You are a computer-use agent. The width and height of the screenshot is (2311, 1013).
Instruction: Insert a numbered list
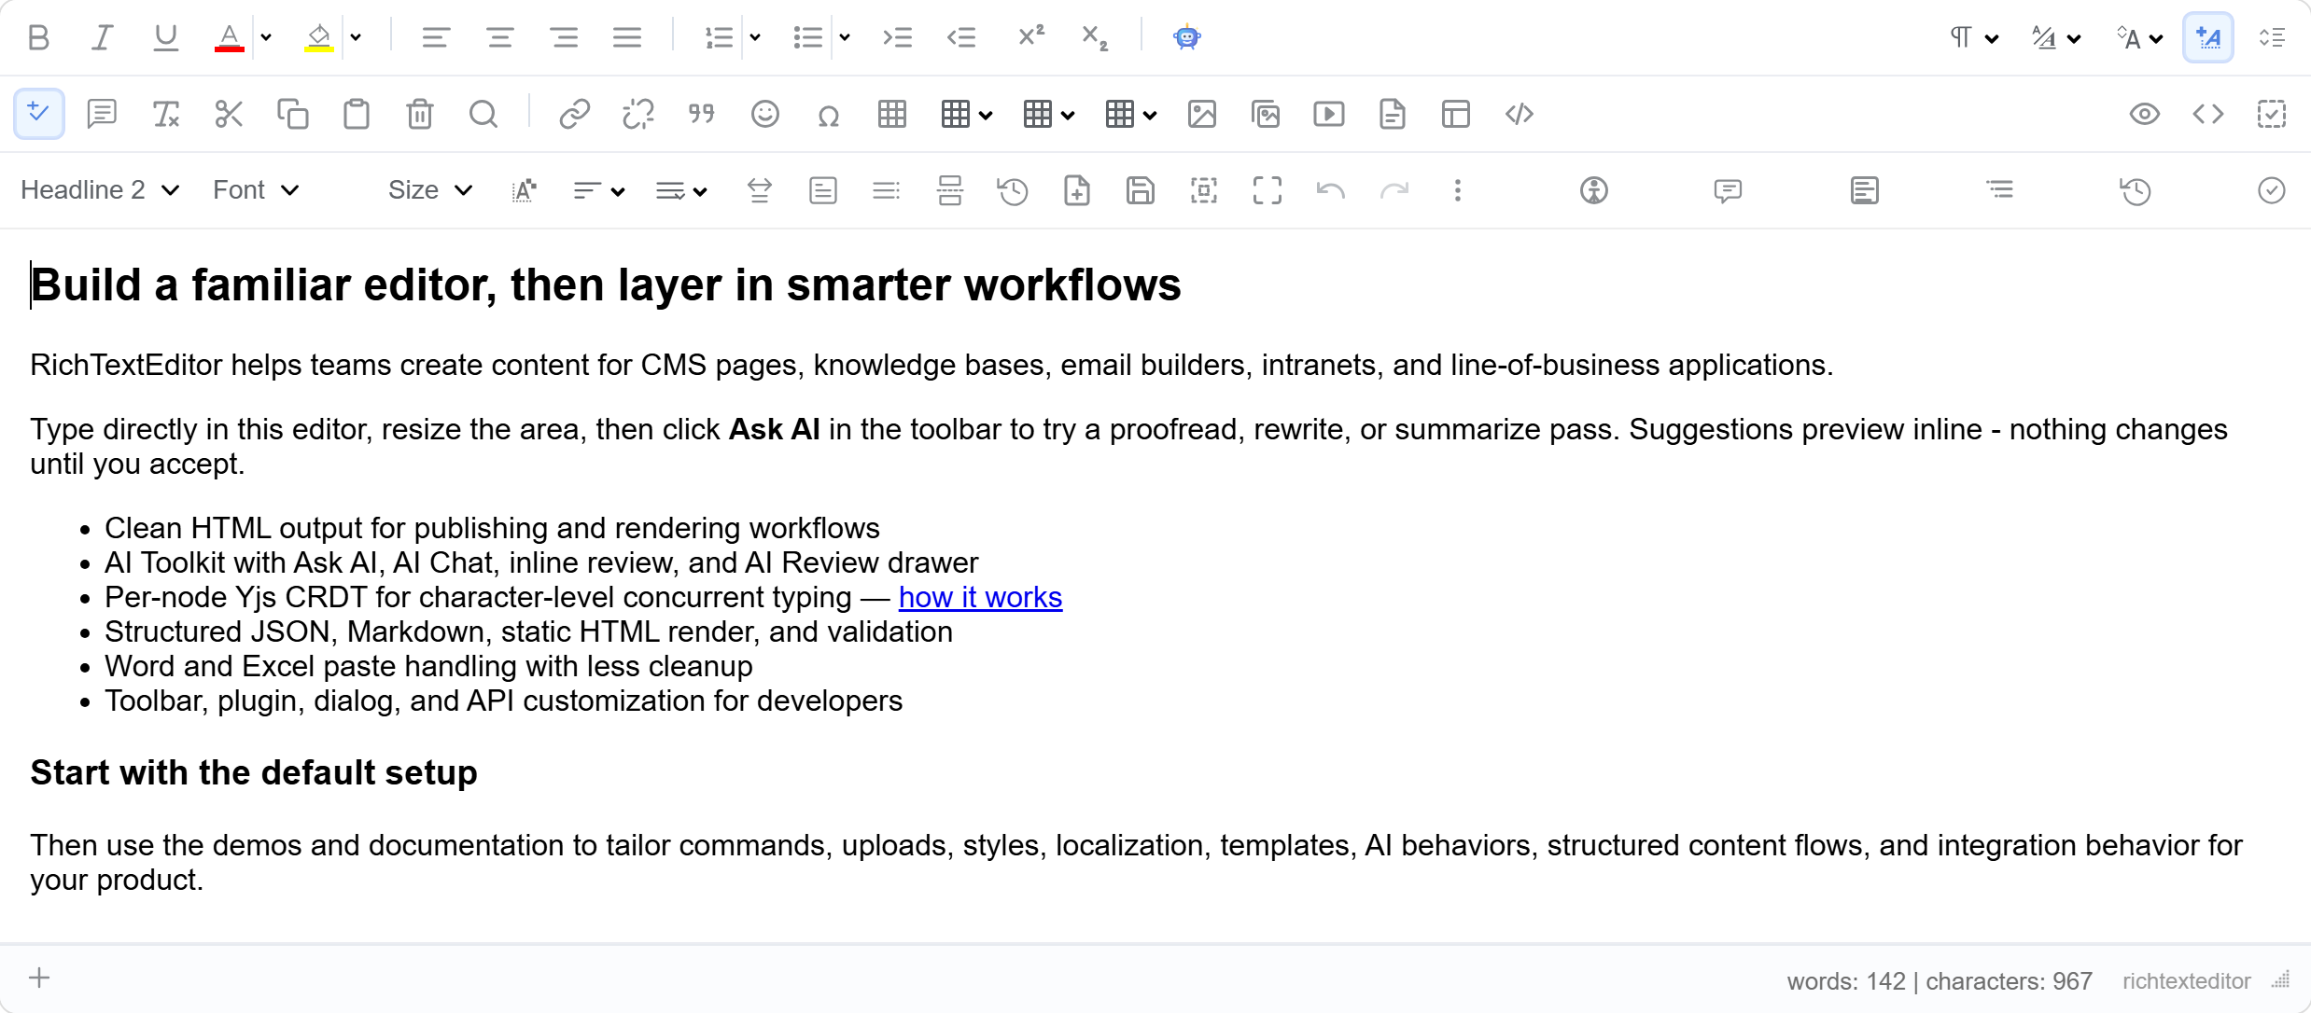click(718, 37)
